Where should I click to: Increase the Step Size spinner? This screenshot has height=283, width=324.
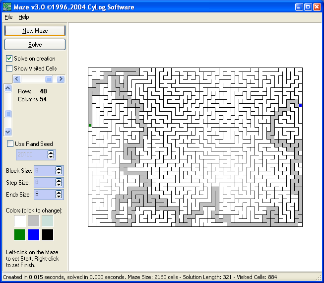pyautogui.click(x=59, y=180)
